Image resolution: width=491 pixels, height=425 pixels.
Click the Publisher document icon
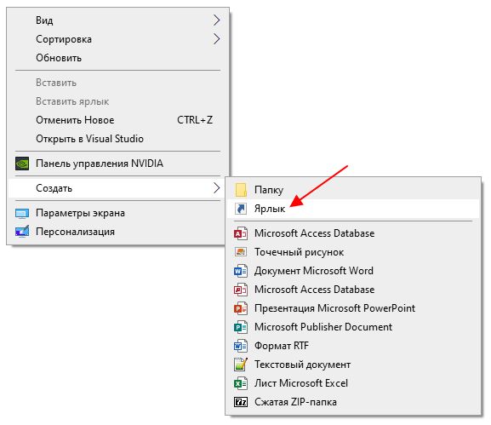click(x=241, y=327)
